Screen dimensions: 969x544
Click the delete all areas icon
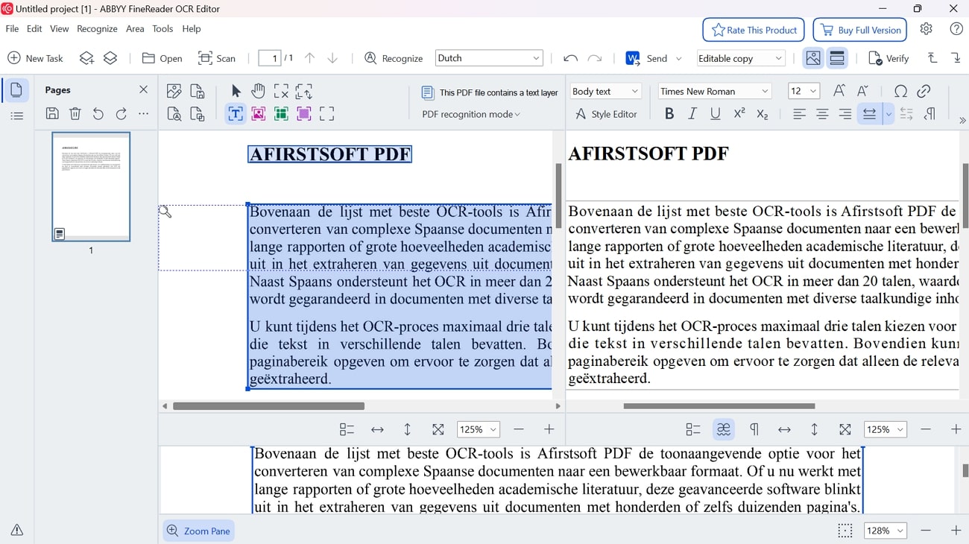click(x=281, y=91)
